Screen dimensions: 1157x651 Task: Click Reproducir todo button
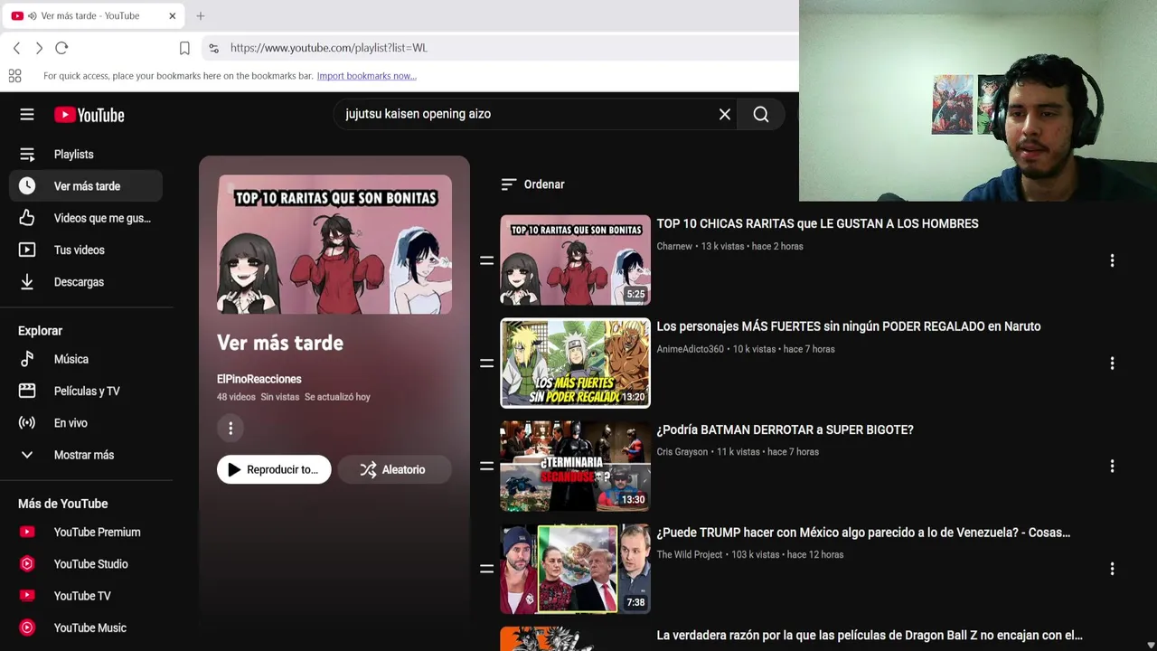274,469
